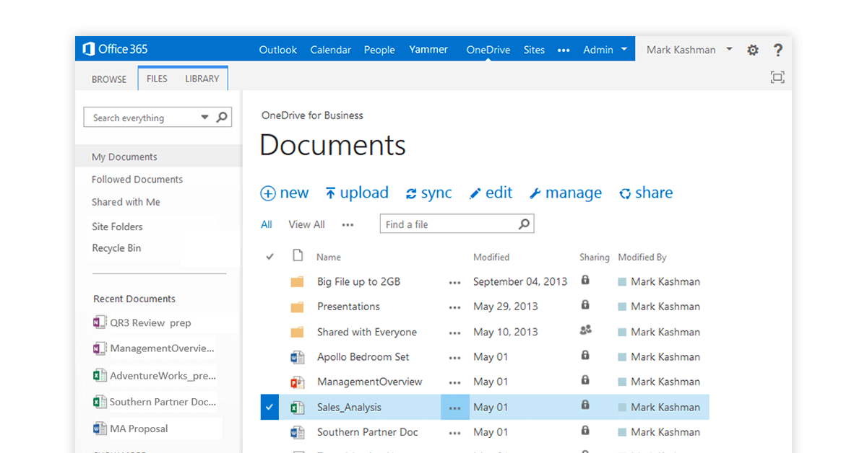
Task: Create a new document
Action: click(x=285, y=193)
